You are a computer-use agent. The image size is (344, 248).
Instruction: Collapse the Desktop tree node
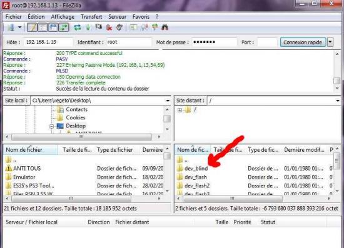tap(51, 126)
